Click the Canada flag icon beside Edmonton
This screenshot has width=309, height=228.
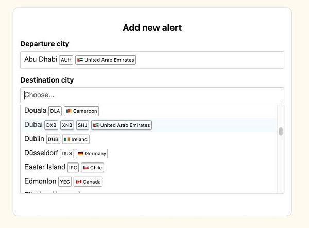click(79, 182)
